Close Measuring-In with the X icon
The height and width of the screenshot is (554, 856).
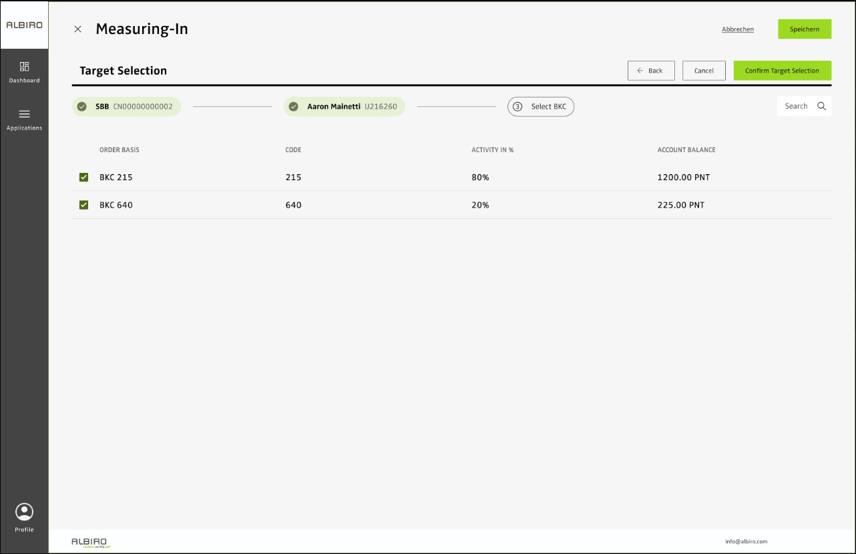78,29
